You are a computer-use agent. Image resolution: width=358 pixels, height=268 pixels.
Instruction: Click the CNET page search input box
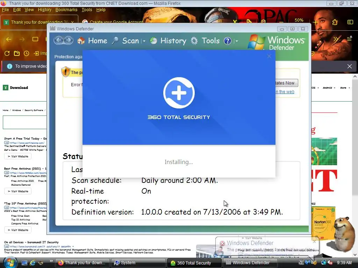pyautogui.click(x=25, y=122)
